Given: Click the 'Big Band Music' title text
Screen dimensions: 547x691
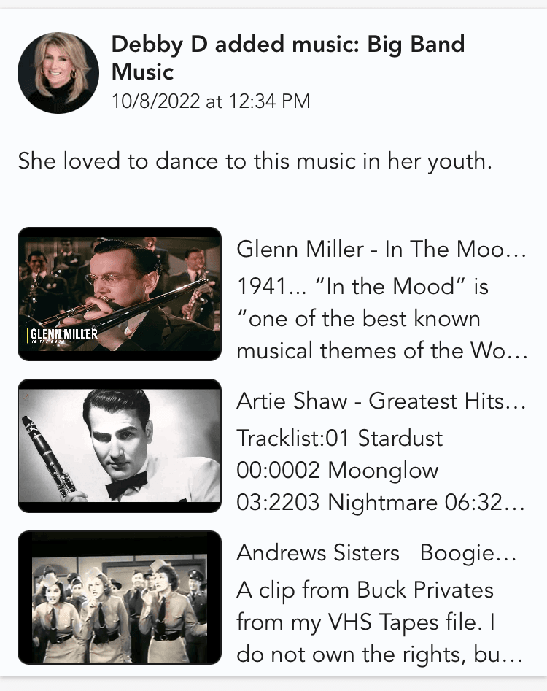Looking at the screenshot, I should (288, 58).
